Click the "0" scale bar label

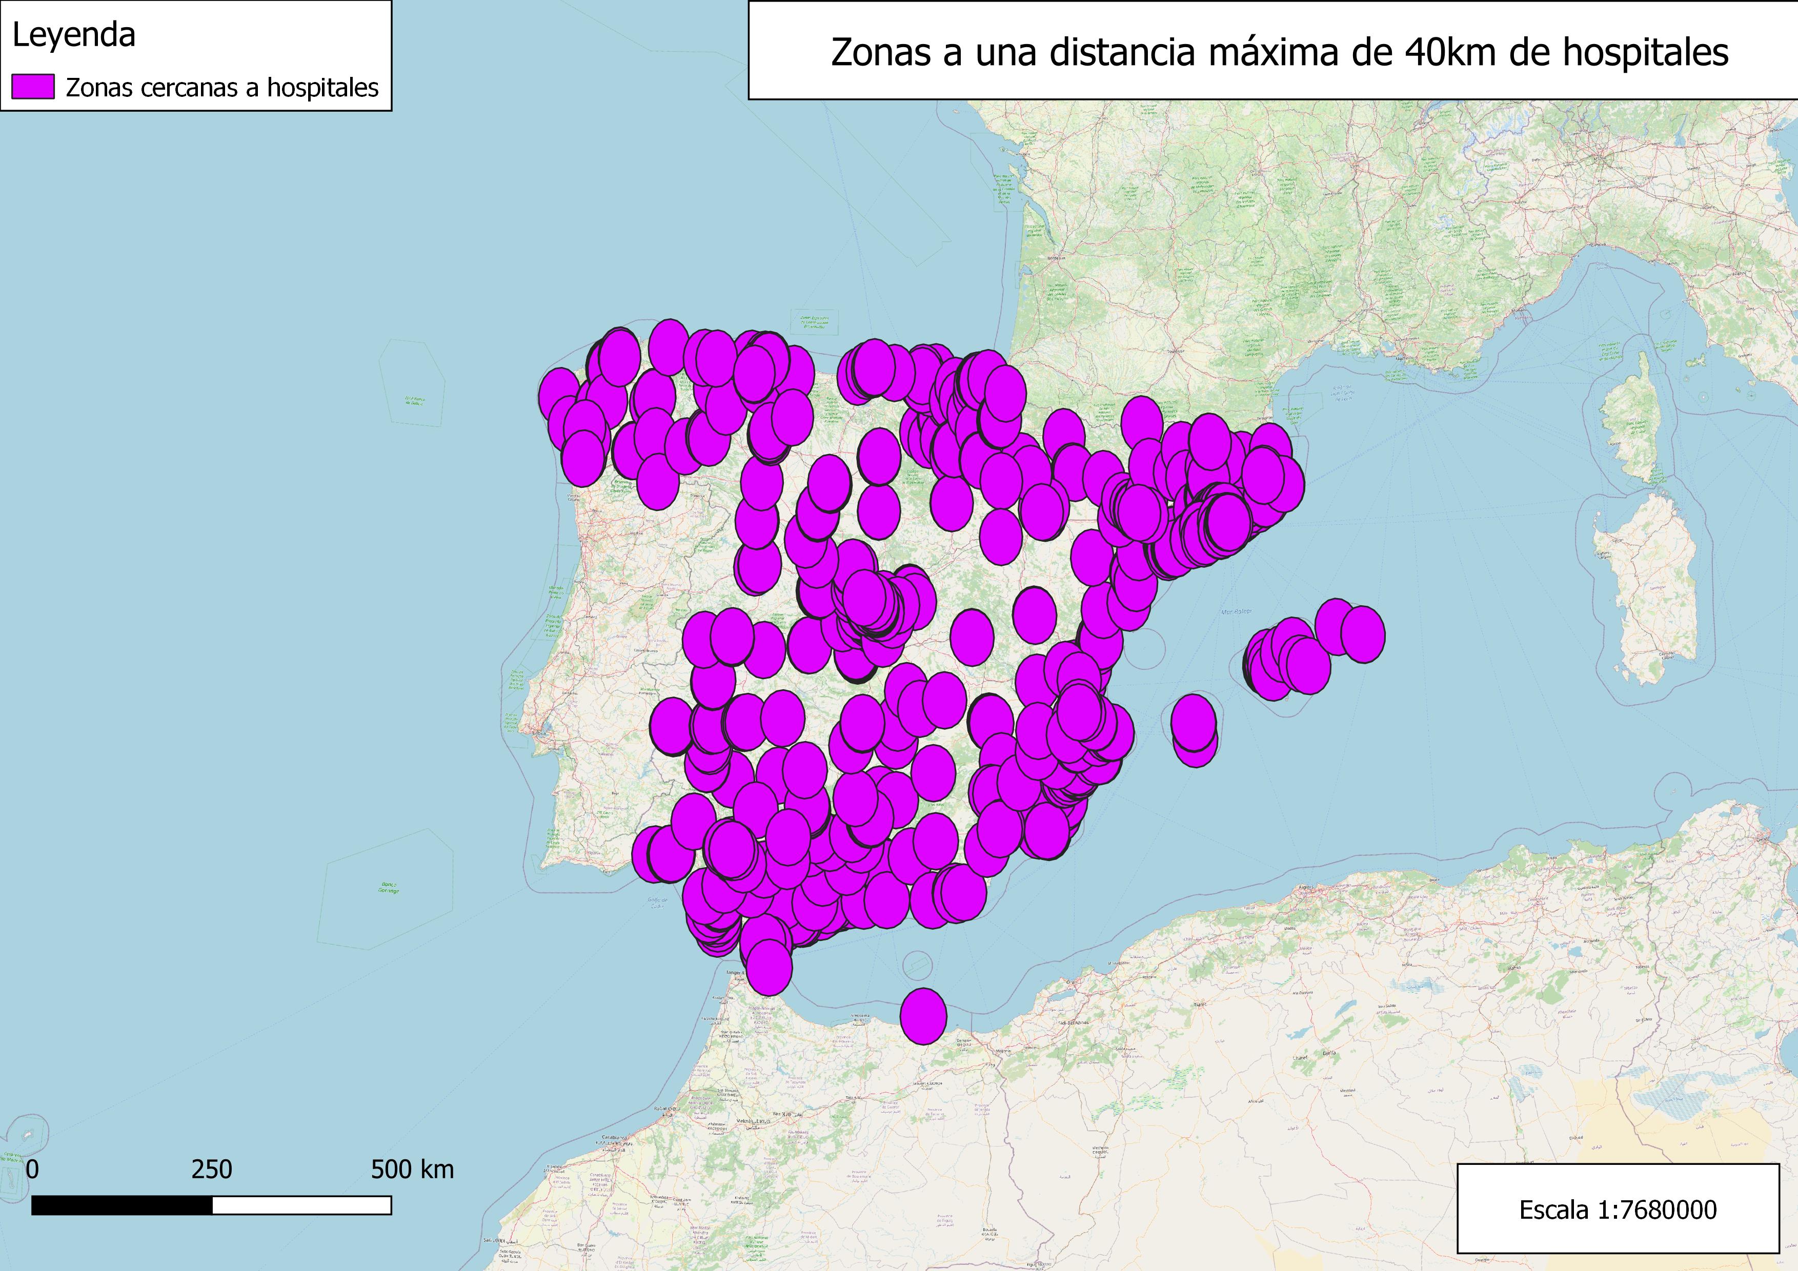(32, 1169)
